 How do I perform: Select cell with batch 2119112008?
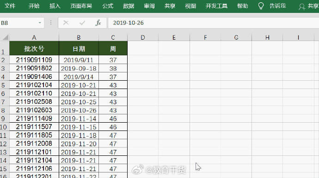[34, 143]
